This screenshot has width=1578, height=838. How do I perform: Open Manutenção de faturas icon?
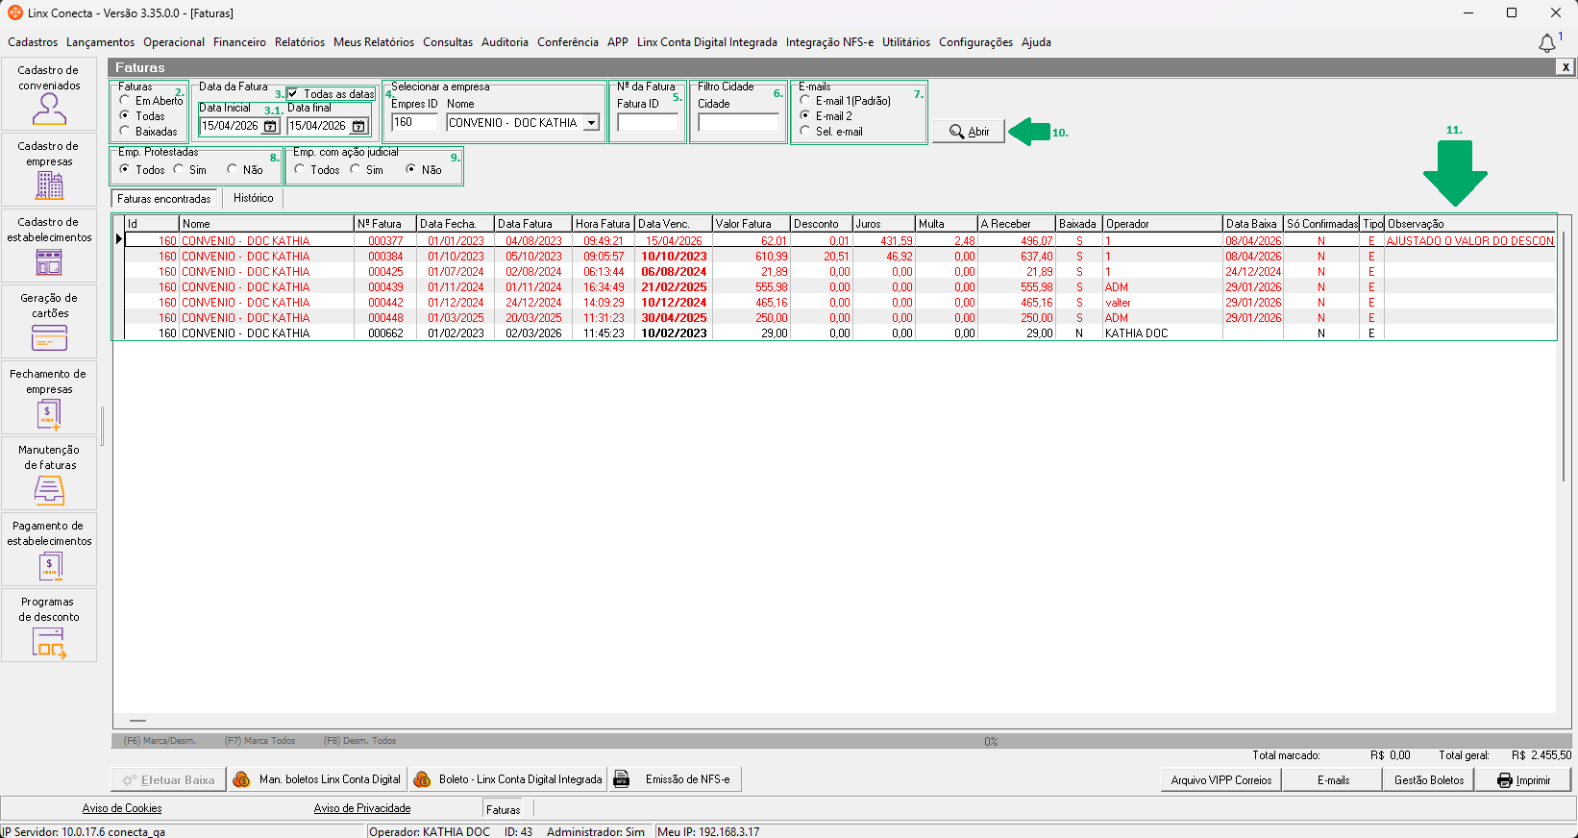point(49,474)
